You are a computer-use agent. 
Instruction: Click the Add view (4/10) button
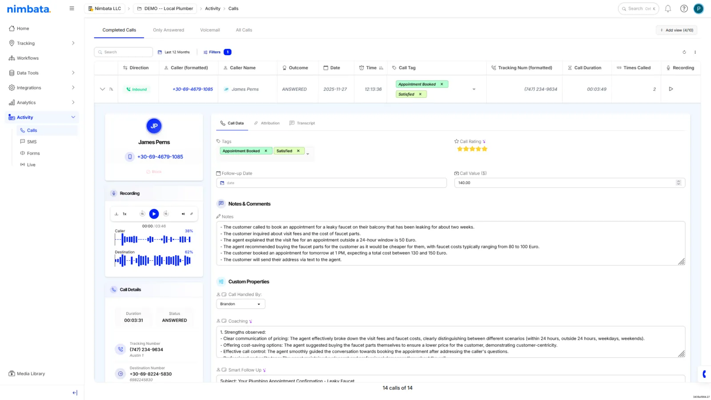[676, 30]
